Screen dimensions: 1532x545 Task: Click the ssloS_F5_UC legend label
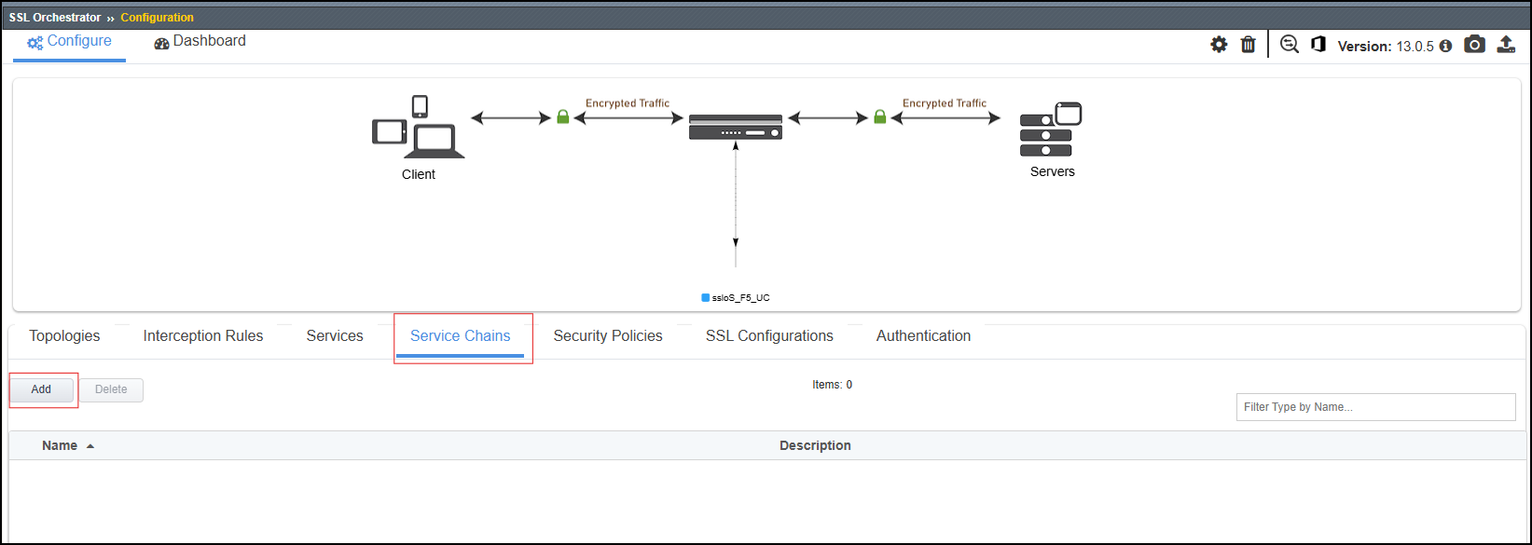point(741,298)
